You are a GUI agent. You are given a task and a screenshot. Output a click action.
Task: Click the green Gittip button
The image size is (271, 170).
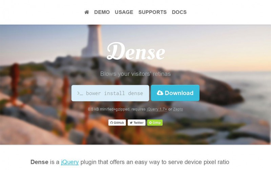coord(155,123)
